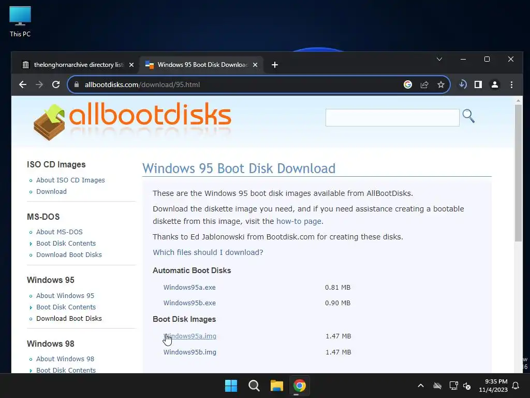
Task: Open File Explorer from the taskbar
Action: pyautogui.click(x=276, y=386)
